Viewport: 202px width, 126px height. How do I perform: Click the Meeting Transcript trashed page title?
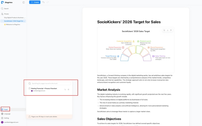click(x=44, y=88)
